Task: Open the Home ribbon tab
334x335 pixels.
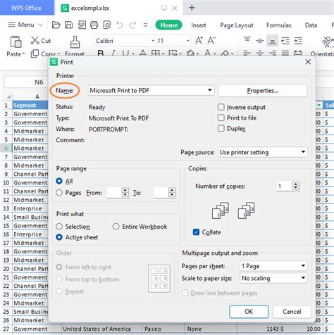Action: pyautogui.click(x=168, y=25)
